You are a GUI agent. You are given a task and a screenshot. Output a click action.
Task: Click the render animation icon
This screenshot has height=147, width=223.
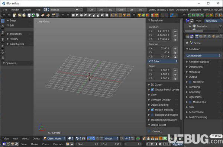coord(57,15)
